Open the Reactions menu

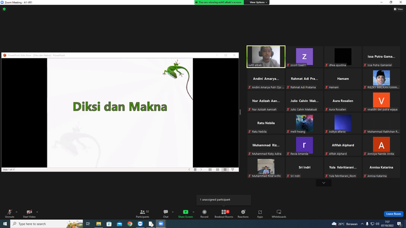pos(243,214)
